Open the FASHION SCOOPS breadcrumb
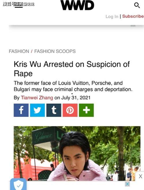This screenshot has height=190, width=144. [55, 51]
